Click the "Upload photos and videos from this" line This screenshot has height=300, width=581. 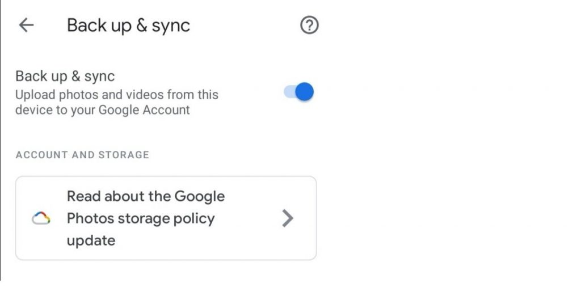click(x=116, y=94)
